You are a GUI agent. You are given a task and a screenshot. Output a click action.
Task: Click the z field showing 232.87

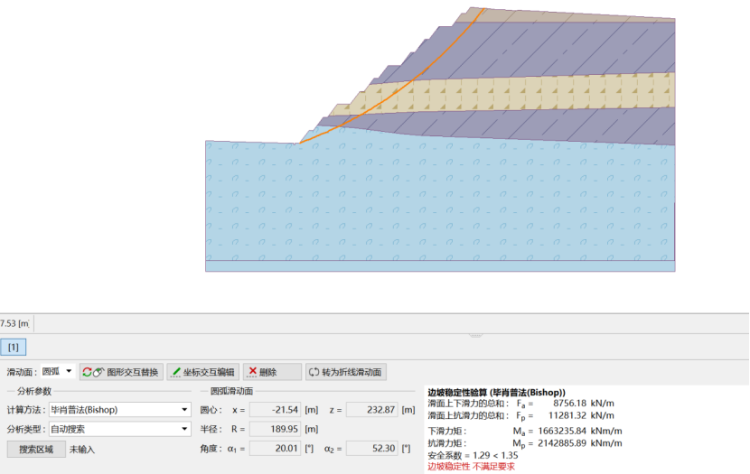point(372,410)
